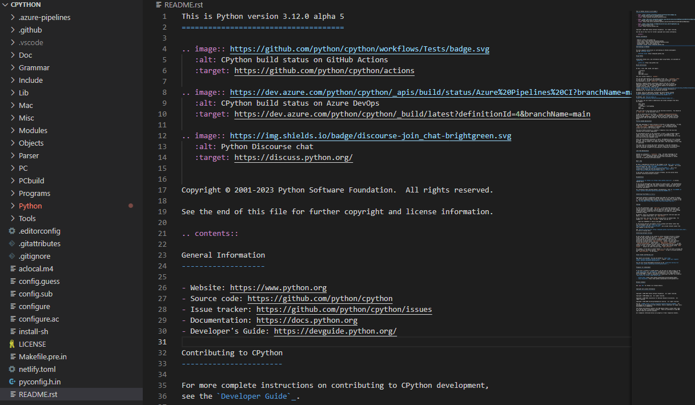Click the file icon next to config.guess

click(12, 281)
